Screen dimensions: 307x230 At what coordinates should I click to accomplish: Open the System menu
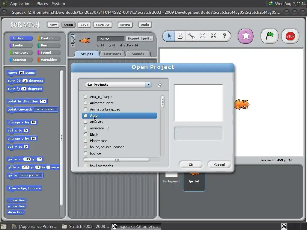58,4
